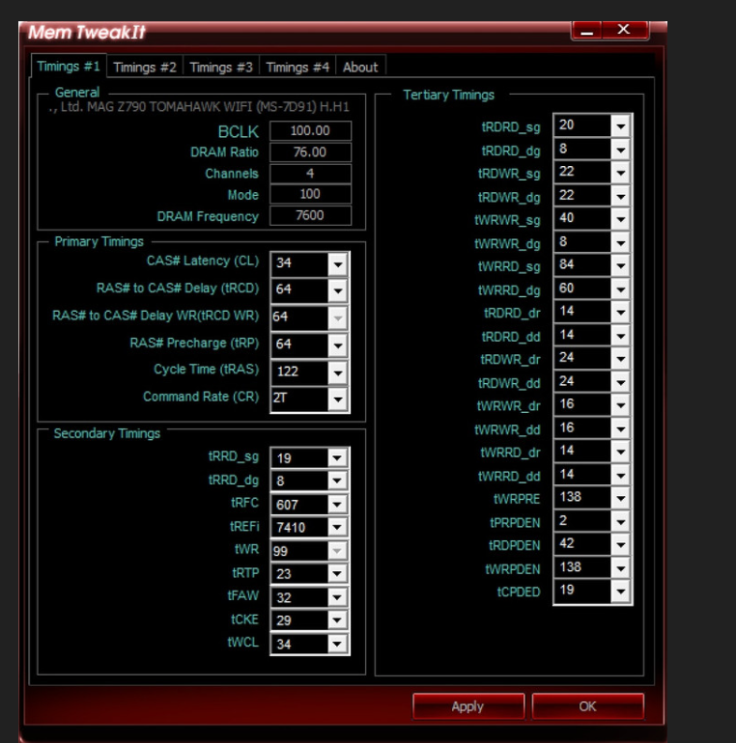Screen dimensions: 736x743
Task: Click the BCLK value field
Action: [310, 131]
